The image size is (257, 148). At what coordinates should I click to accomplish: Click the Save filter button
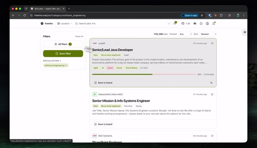63,54
